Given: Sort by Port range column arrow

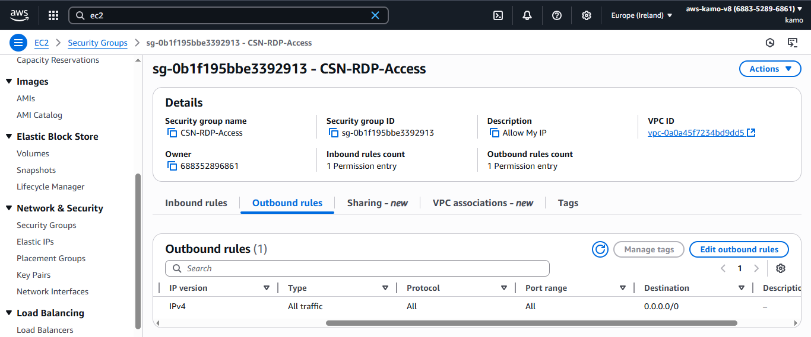Looking at the screenshot, I should [x=623, y=288].
